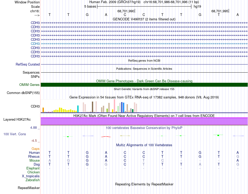Click the olive-colored PhyloP conservation bar

125,136
